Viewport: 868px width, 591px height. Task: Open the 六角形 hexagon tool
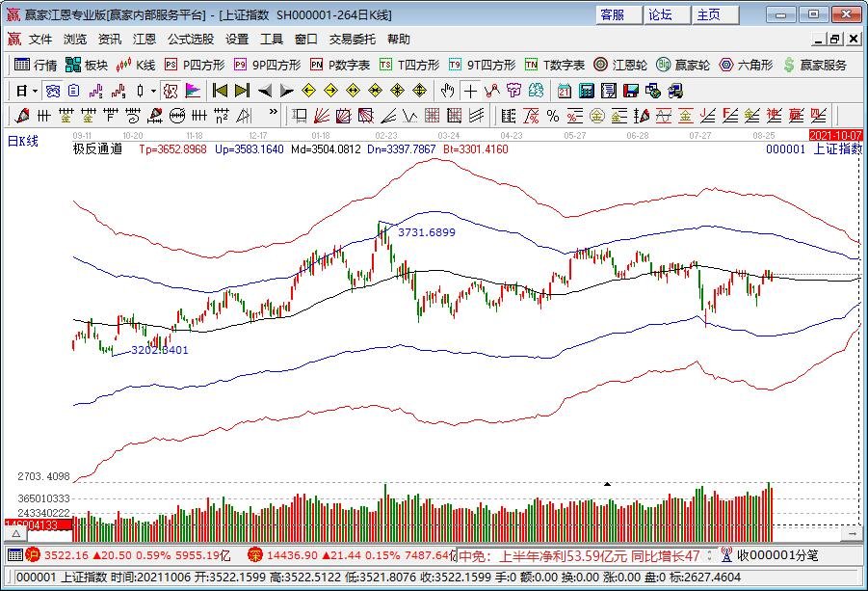747,65
